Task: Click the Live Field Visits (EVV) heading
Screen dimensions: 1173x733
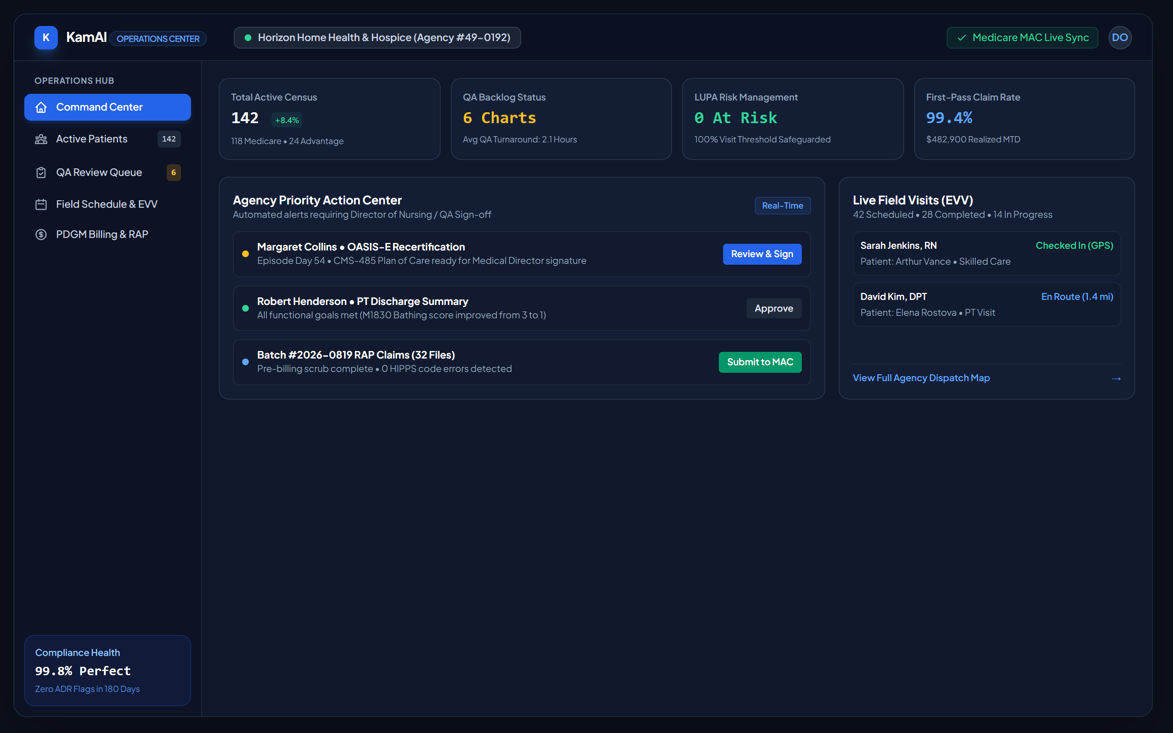Action: pyautogui.click(x=913, y=200)
